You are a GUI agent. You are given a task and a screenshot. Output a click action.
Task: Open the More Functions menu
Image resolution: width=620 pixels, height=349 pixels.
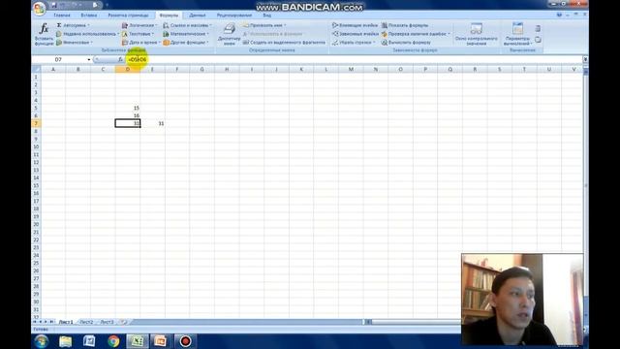[x=185, y=43]
